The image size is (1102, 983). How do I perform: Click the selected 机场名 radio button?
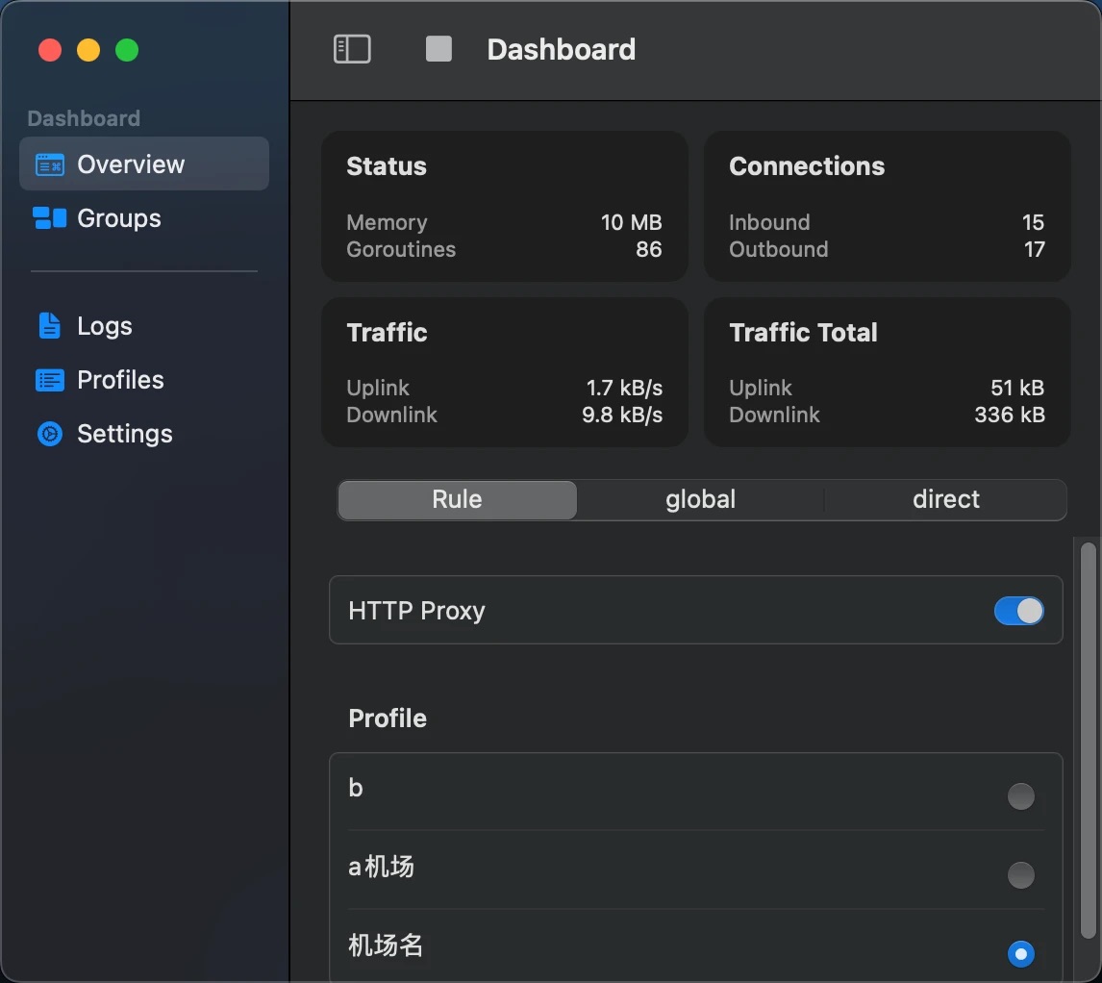(1020, 953)
